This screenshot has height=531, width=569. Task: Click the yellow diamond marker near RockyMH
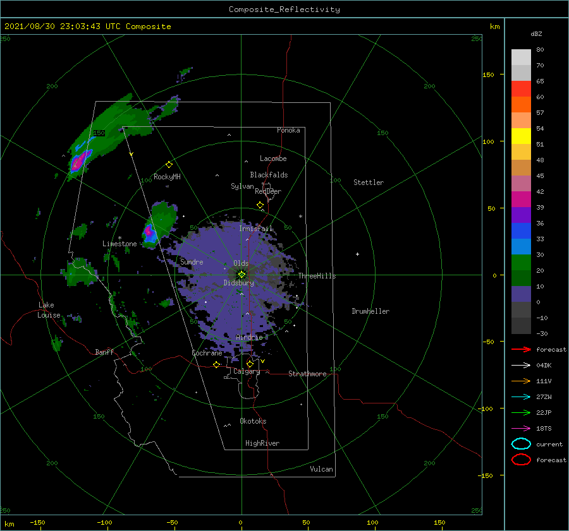(x=169, y=165)
